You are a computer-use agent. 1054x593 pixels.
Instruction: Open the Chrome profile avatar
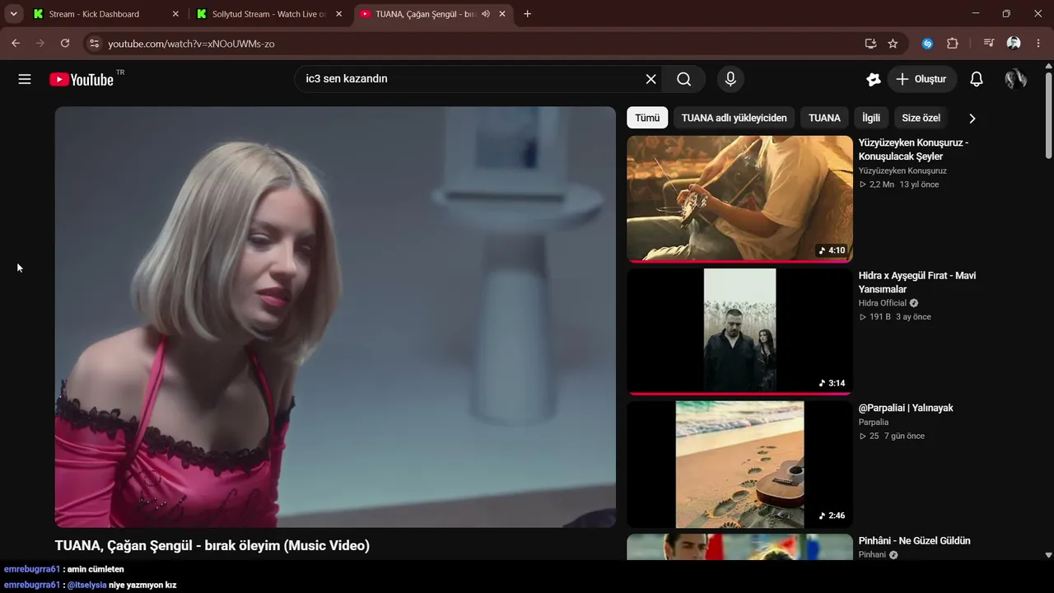pyautogui.click(x=1014, y=44)
